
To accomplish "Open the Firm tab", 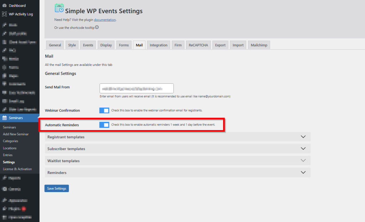I will point(178,45).
